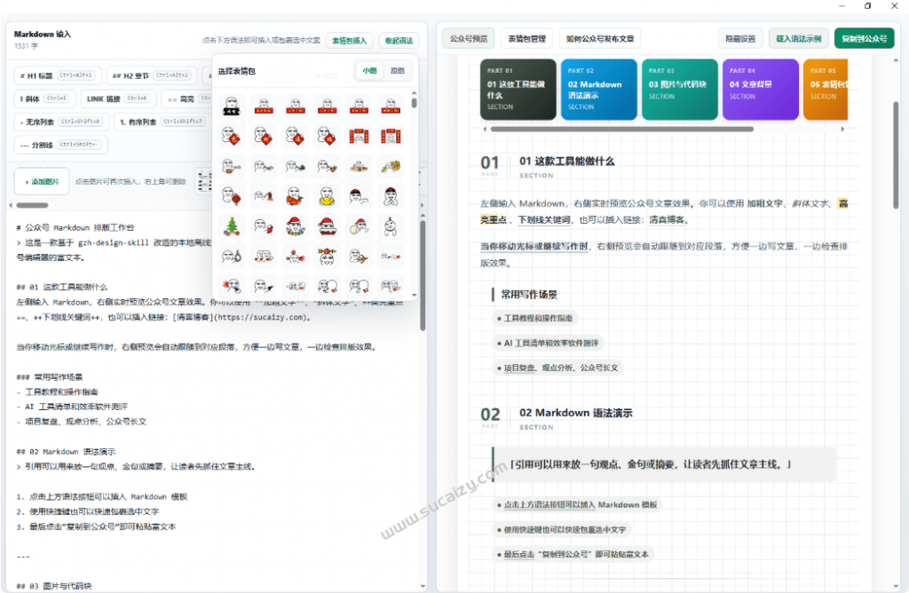Jump to PART 03 图片与代码块 card
The width and height of the screenshot is (909, 593).
[679, 90]
